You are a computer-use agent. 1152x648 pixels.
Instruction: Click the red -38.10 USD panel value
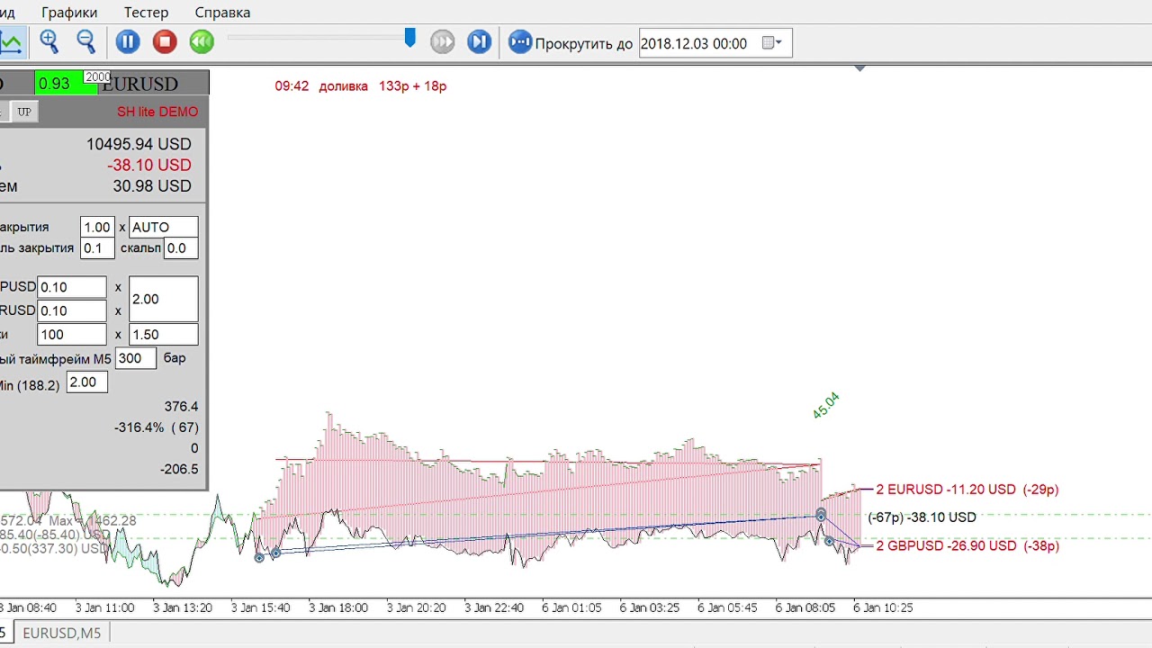coord(149,166)
